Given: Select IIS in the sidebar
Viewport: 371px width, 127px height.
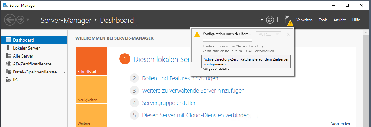Looking at the screenshot, I should coord(34,80).
